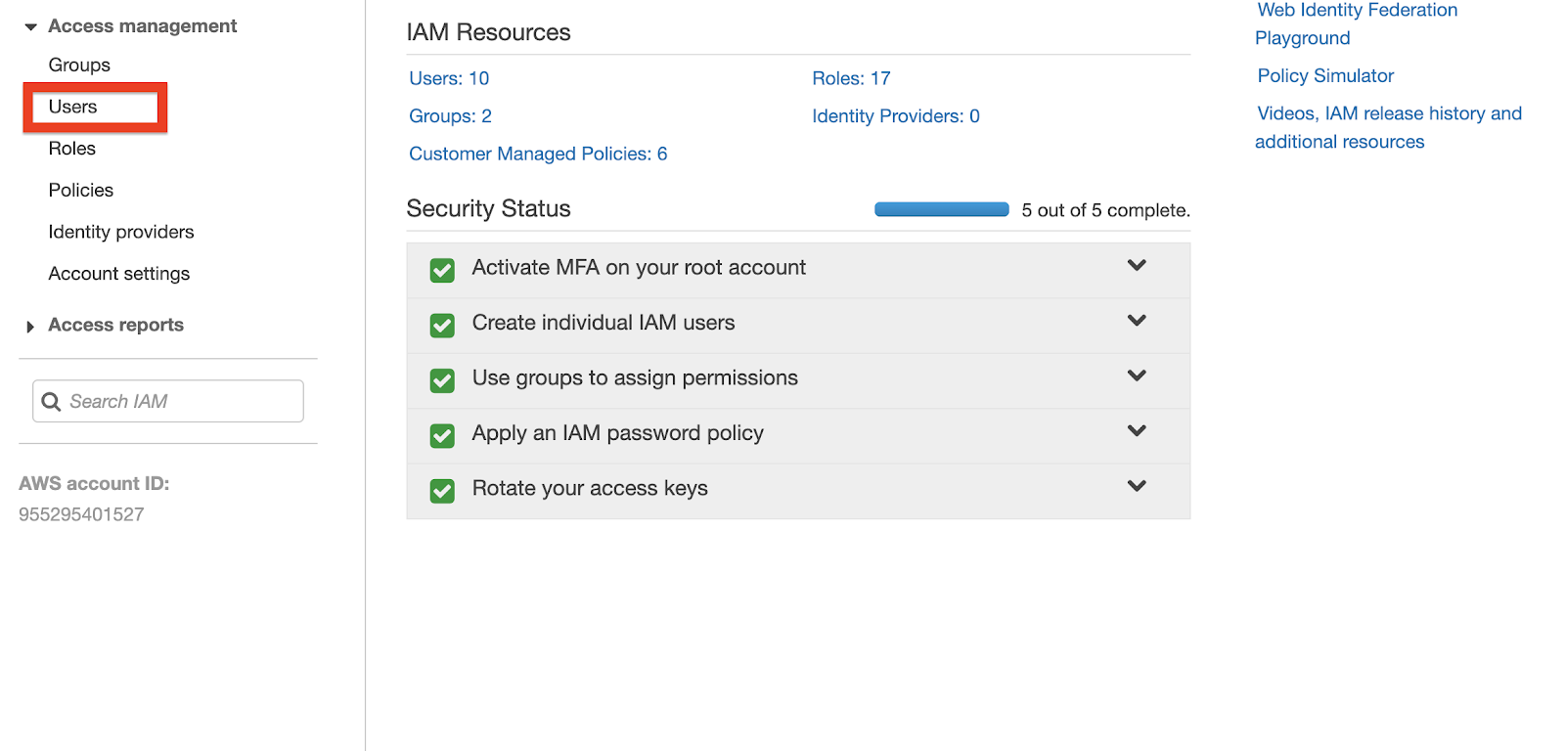Click the Activate MFA on your root account label
The width and height of the screenshot is (1565, 751).
pyautogui.click(x=639, y=268)
